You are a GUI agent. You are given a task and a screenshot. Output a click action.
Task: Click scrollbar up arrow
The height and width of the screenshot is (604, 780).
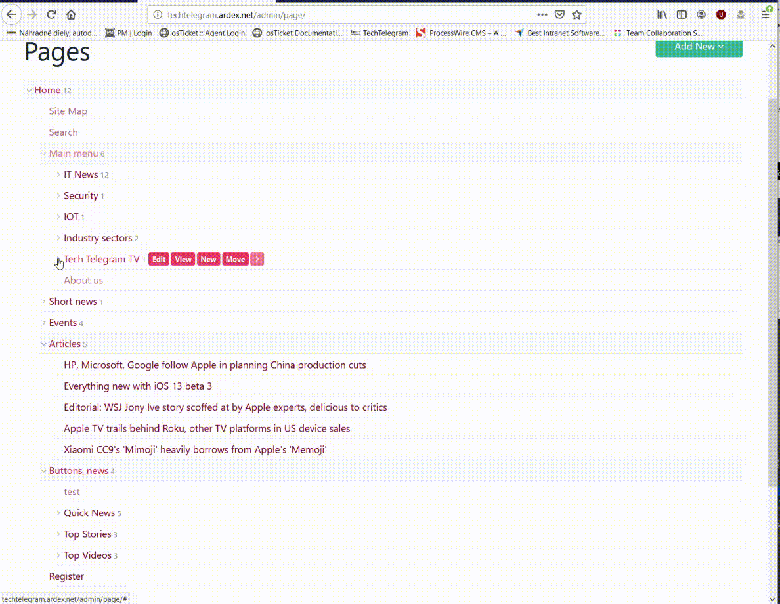(773, 46)
